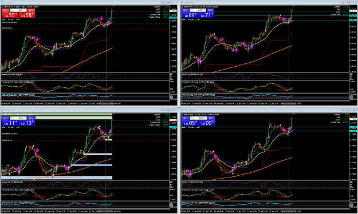
Task: Increase lot volume arrow in GBPCAD chart
Action: pos(205,118)
